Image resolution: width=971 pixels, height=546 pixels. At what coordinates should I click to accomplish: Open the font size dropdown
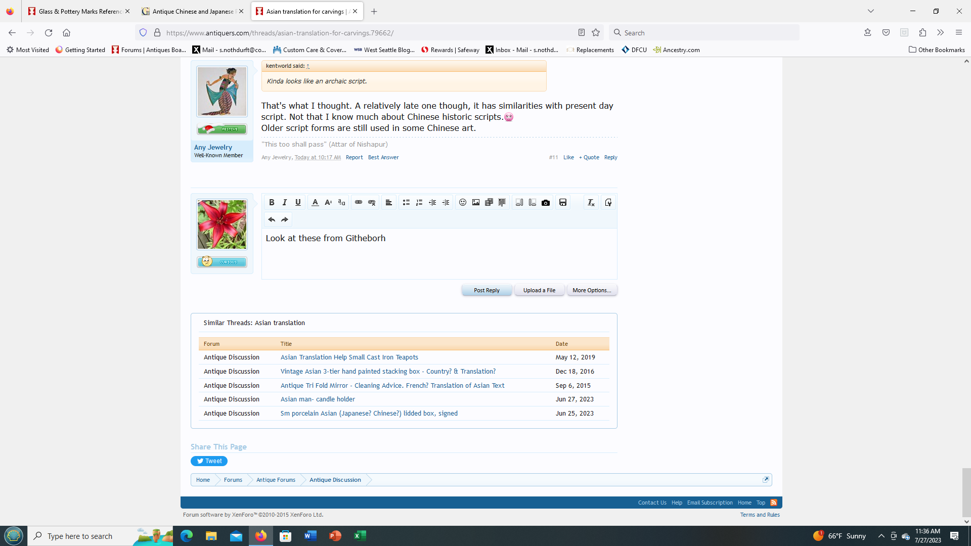328,202
